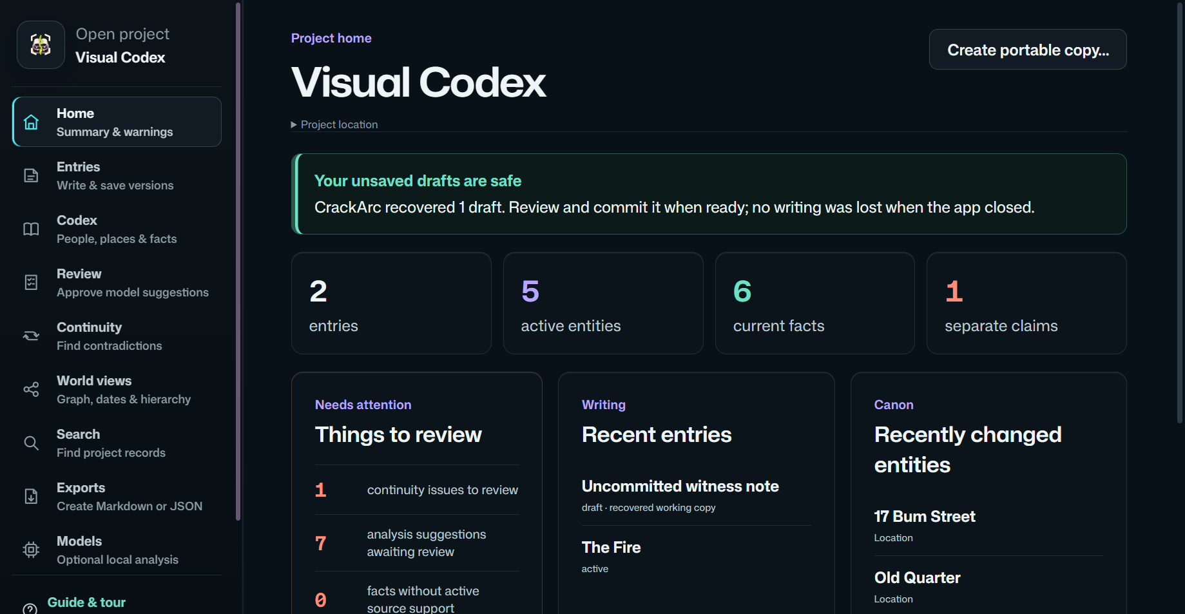Open Exports Markdown or JSON section
The image size is (1185, 614).
point(117,497)
